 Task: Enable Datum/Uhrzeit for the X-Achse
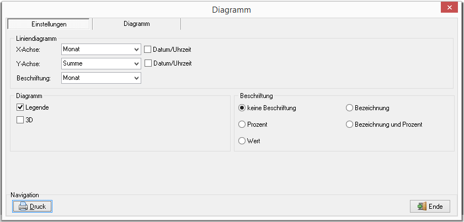click(x=148, y=50)
